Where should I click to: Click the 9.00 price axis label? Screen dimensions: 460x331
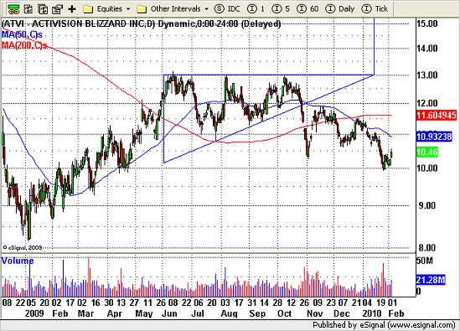click(x=427, y=205)
